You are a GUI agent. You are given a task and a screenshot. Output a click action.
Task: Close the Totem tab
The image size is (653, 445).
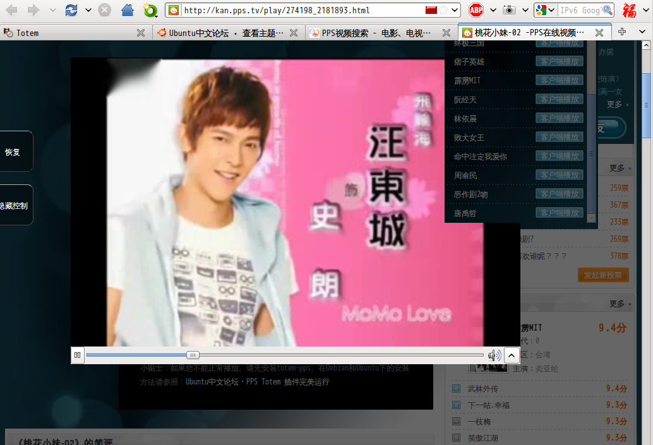[141, 33]
